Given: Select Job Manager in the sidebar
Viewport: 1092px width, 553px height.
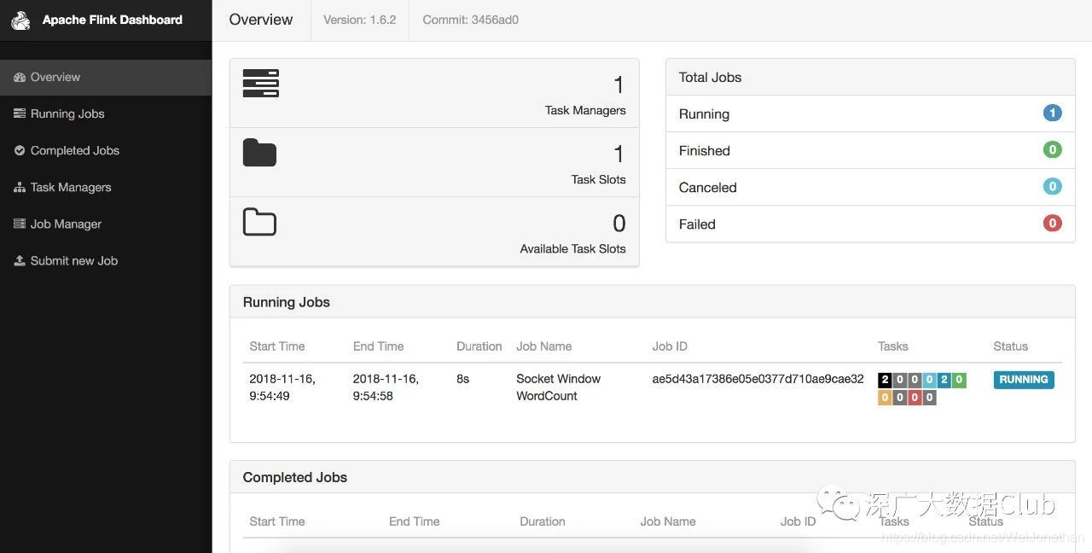Looking at the screenshot, I should point(106,224).
